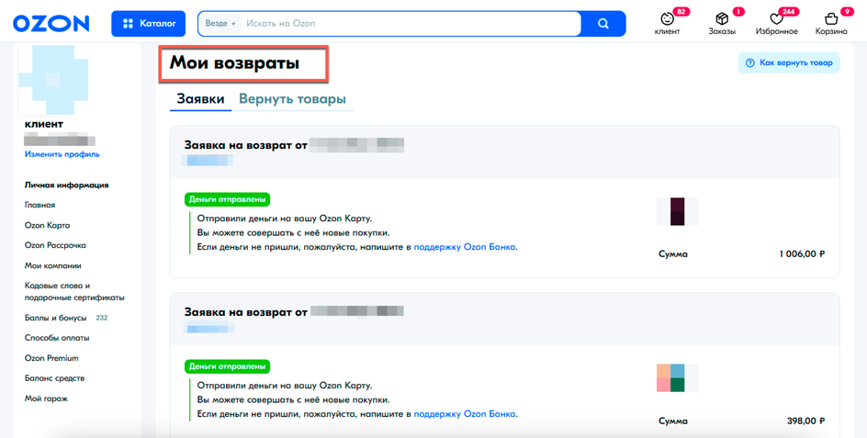Open the Везде search scope dropdown
867x438 pixels.
220,24
